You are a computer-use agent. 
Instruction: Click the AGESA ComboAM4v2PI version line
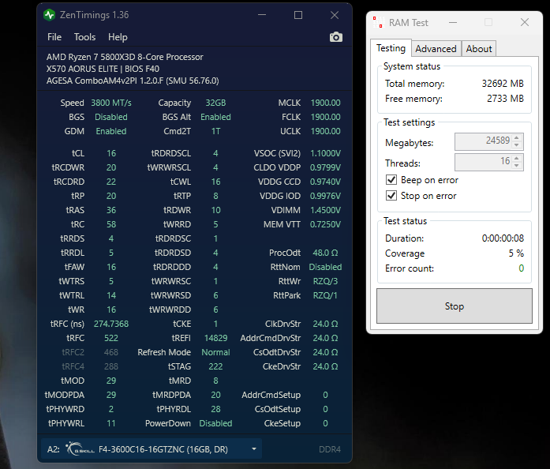click(133, 81)
